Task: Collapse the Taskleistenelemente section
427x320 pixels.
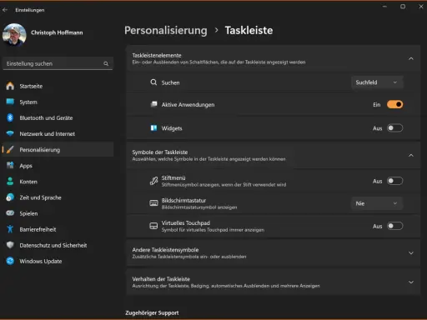Action: click(411, 58)
